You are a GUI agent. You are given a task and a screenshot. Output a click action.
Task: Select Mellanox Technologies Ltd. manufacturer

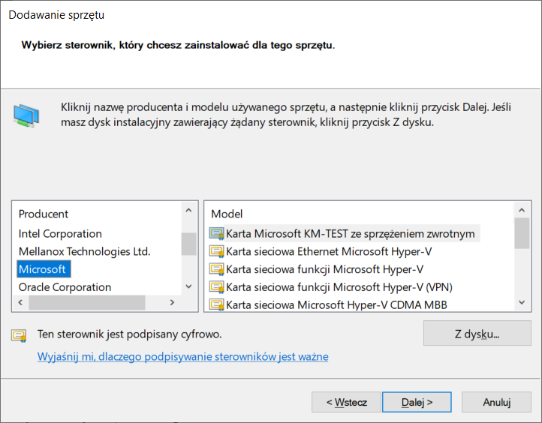(x=84, y=251)
